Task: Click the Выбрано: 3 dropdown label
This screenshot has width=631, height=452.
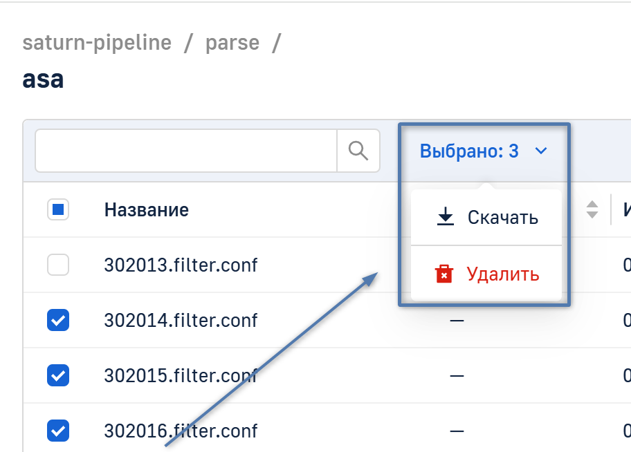Action: 469,151
